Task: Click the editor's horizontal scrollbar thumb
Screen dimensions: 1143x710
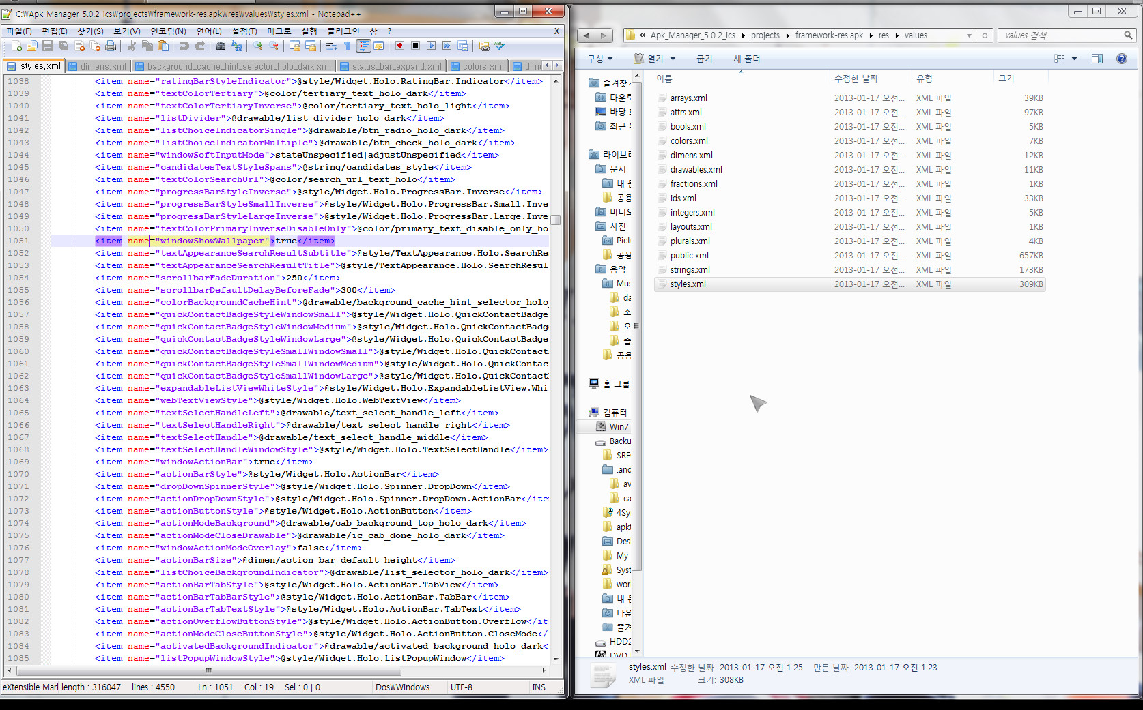Action: point(209,670)
